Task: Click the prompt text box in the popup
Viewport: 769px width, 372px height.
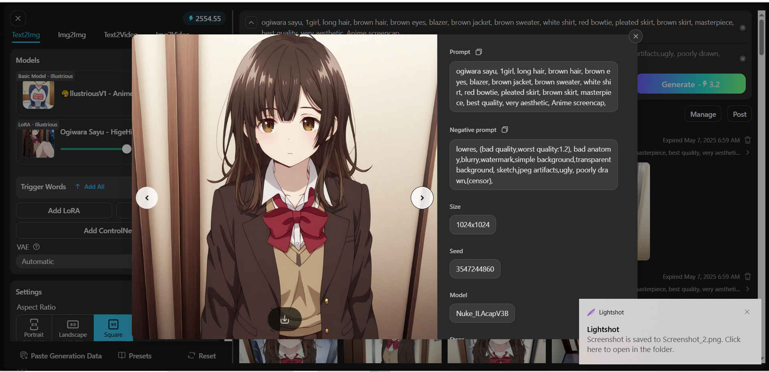Action: (x=533, y=87)
